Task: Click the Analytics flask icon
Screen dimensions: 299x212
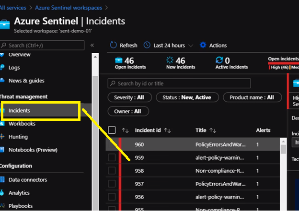Action: (x=2, y=193)
